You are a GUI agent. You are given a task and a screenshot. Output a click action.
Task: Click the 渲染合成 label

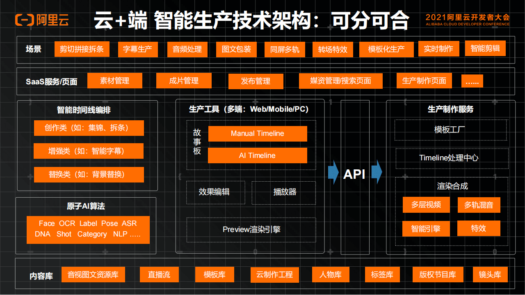pos(452,186)
